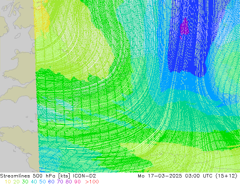Click the 'Streamlines 500 hPa [kts] ICON-D2' title
The height and width of the screenshot is (185, 240).
48,176
